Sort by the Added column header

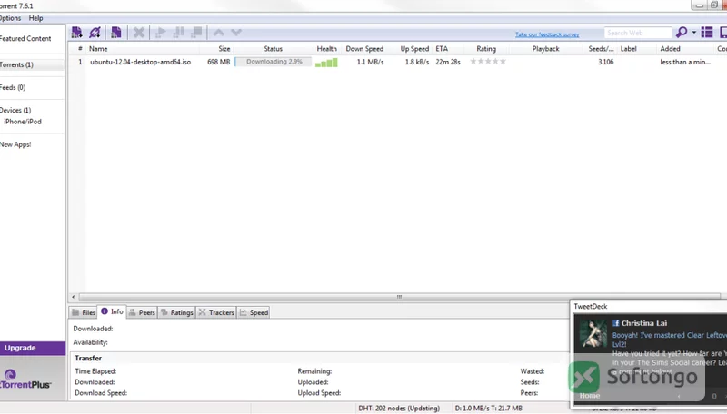tap(671, 49)
